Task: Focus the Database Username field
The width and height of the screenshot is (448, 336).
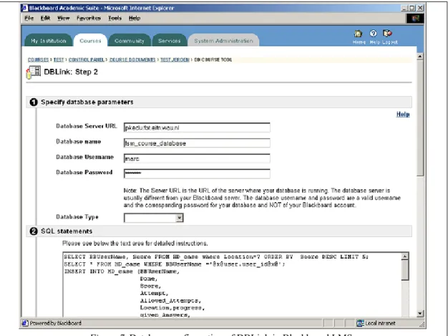Action: coord(197,158)
